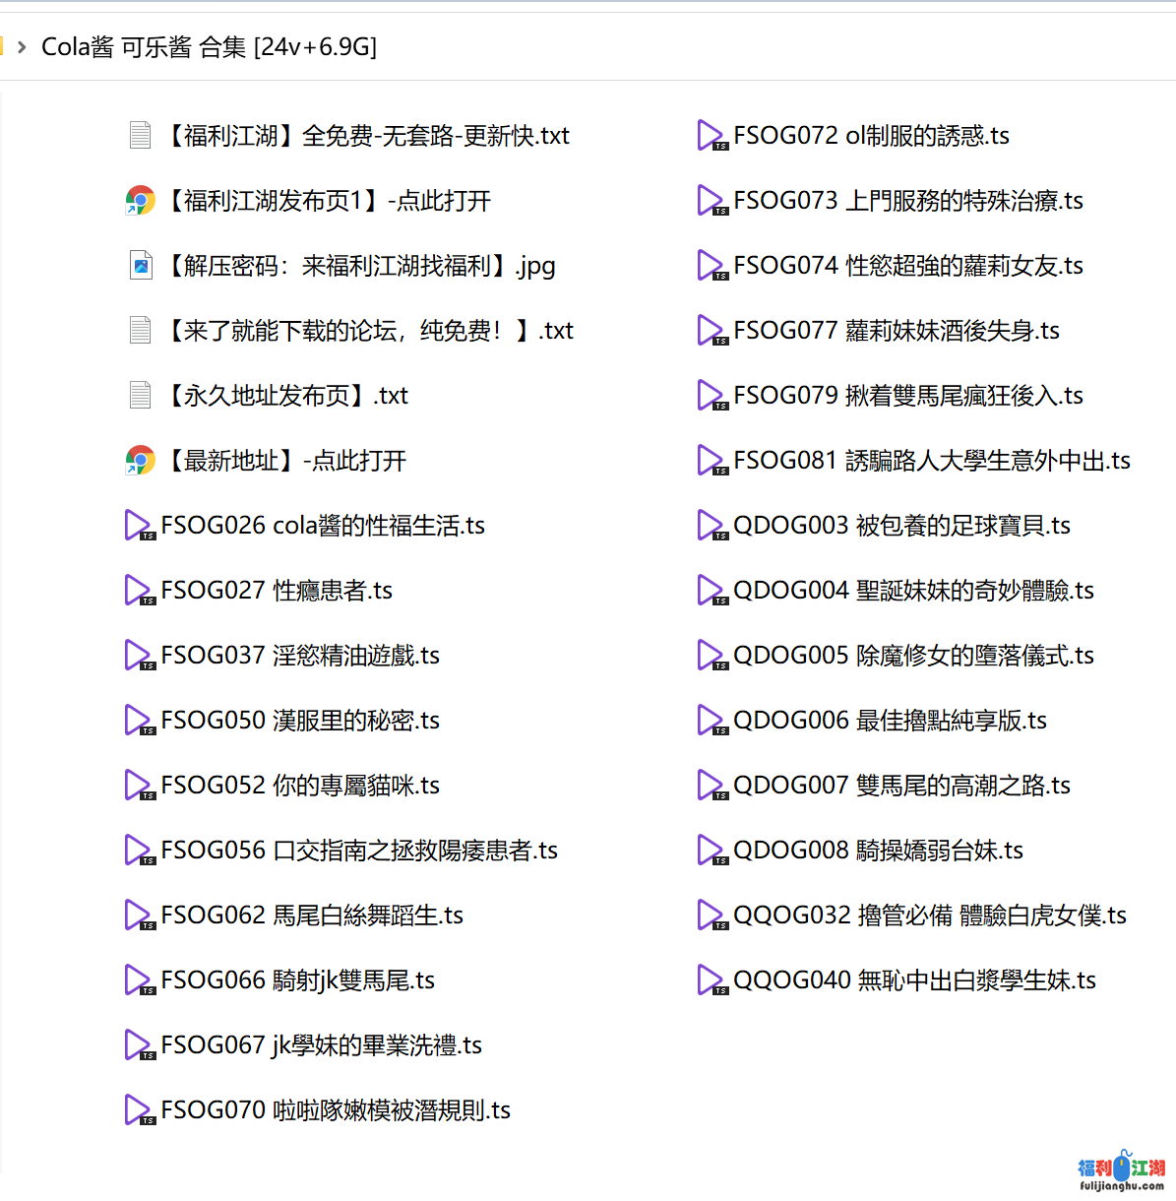
Task: Click the Cola酱 可乐酱 合集 breadcrumb folder name
Action: (x=209, y=46)
